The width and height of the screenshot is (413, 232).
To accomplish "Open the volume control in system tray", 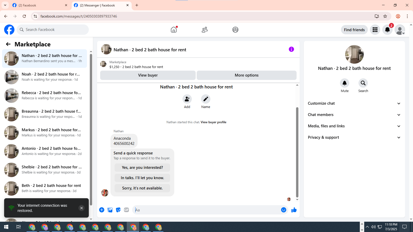I will click(x=373, y=227).
